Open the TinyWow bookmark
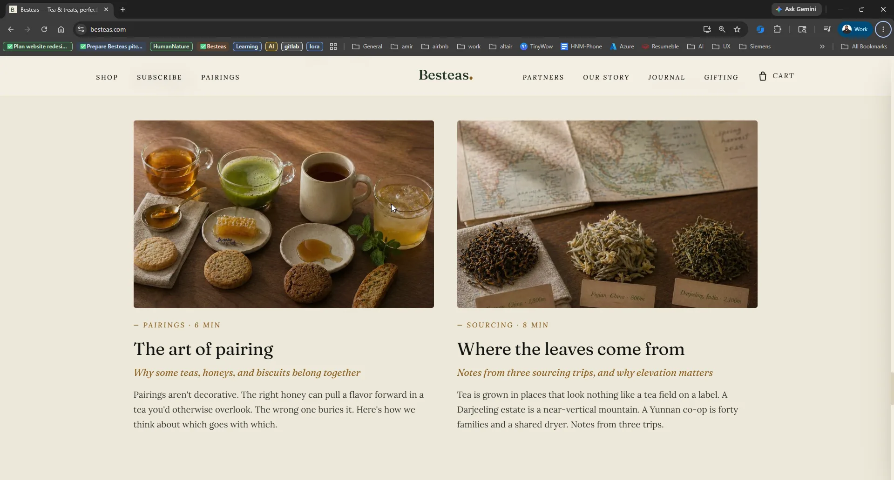 click(x=536, y=47)
